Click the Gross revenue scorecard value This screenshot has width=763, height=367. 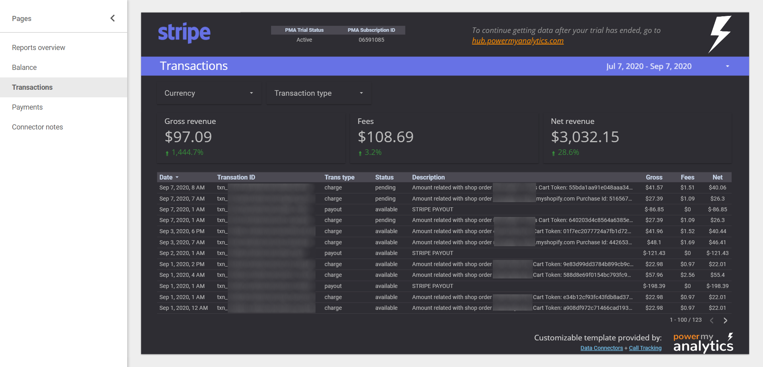pyautogui.click(x=188, y=137)
